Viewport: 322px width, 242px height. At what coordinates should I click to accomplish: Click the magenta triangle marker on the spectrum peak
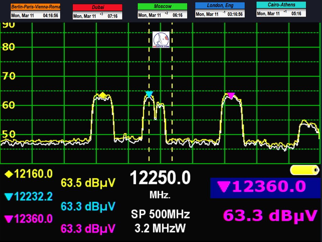(231, 95)
